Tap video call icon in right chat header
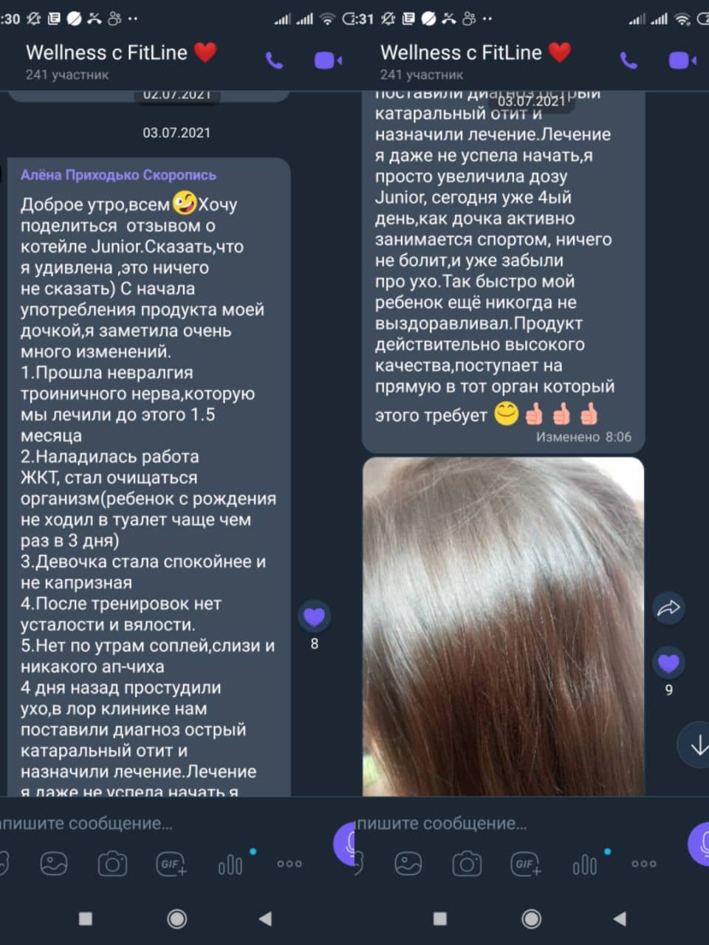Viewport: 709px width, 945px height. 682,61
